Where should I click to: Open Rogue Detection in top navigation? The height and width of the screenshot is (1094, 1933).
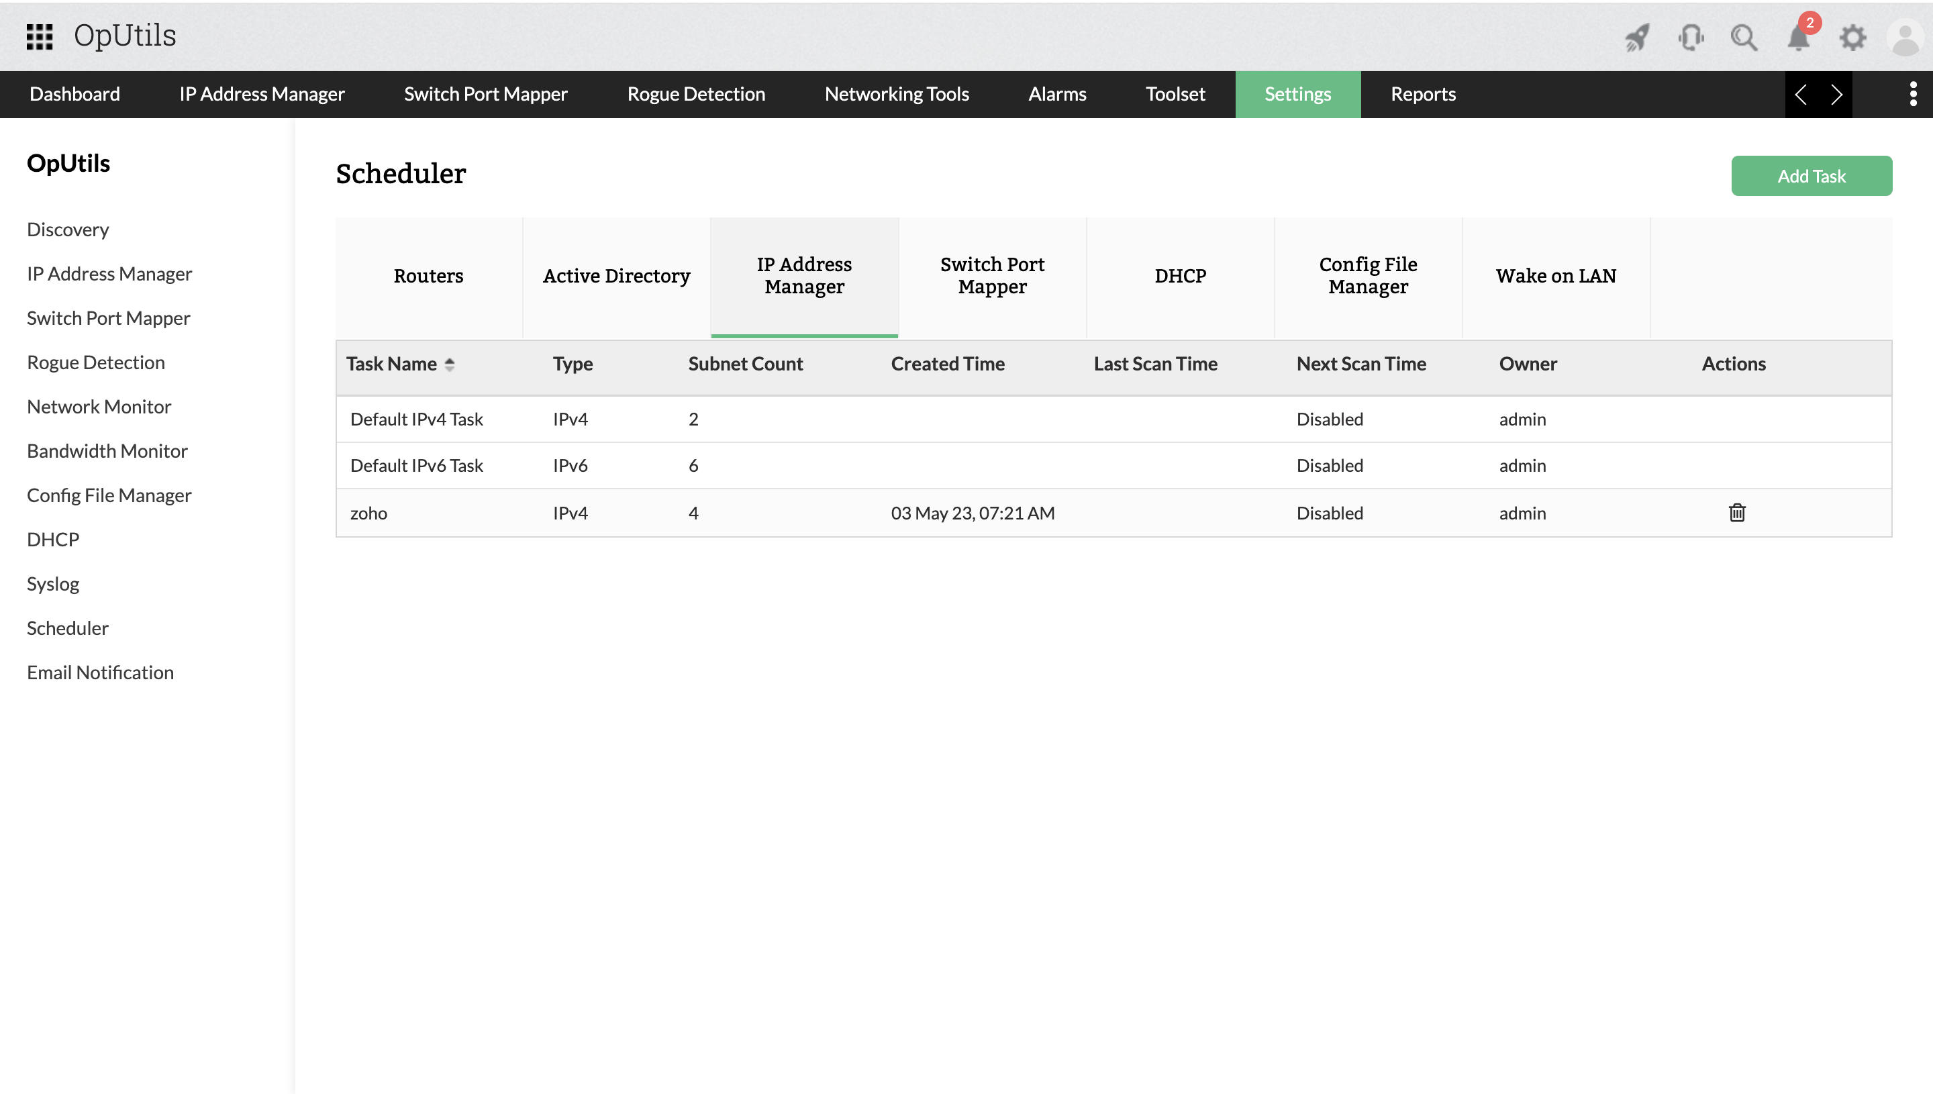click(695, 94)
